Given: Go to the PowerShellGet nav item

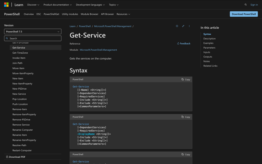Looking at the screenshot, I should [x=51, y=14].
